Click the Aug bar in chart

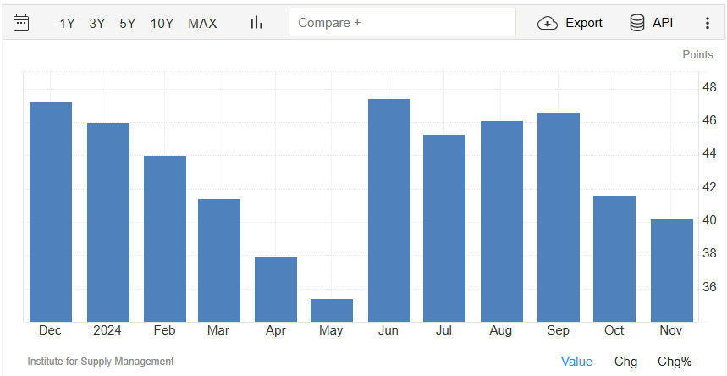[502, 221]
